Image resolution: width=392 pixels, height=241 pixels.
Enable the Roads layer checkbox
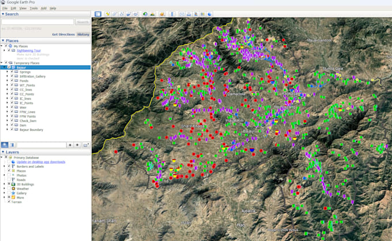[9, 179]
